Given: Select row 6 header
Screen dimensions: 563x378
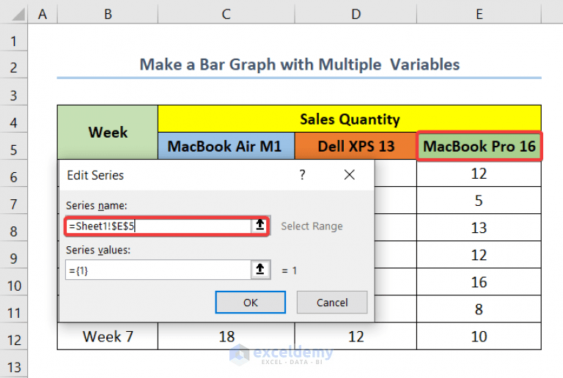Looking at the screenshot, I should click(14, 174).
